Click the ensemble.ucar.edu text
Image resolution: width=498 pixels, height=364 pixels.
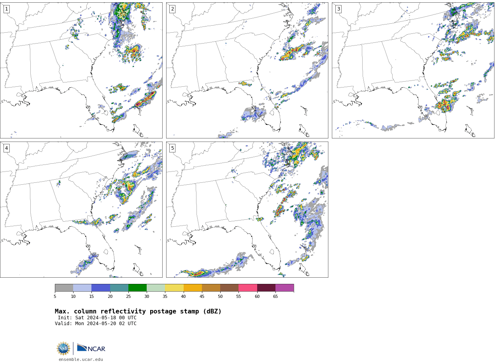click(81, 360)
